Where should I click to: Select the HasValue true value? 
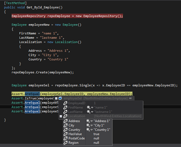96,134
